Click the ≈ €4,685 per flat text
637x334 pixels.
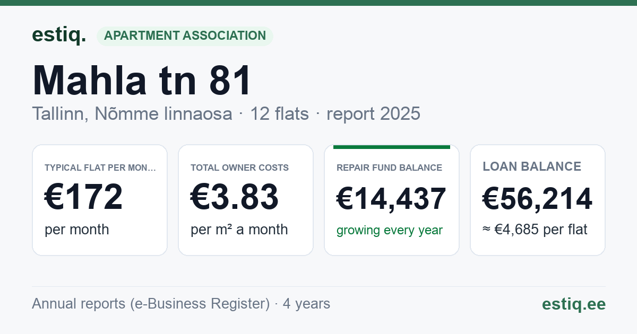[535, 230]
